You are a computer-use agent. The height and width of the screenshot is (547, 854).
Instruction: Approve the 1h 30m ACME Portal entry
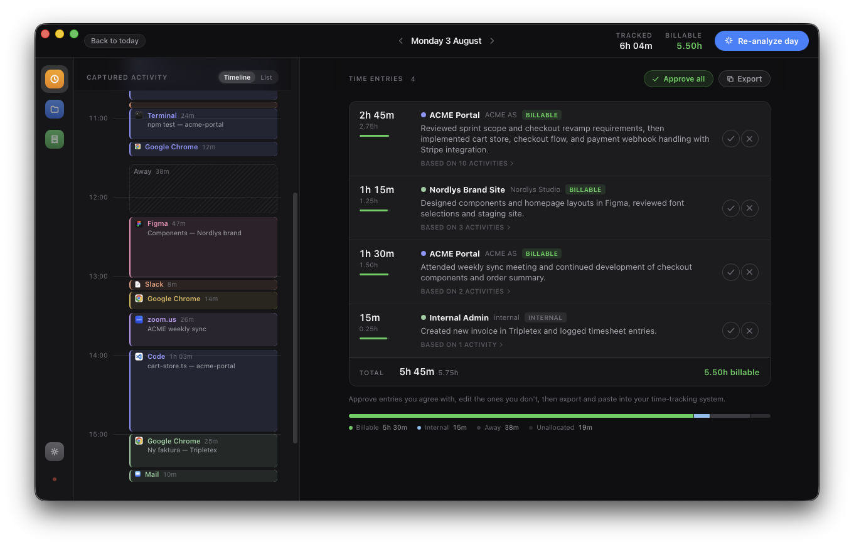click(x=730, y=272)
